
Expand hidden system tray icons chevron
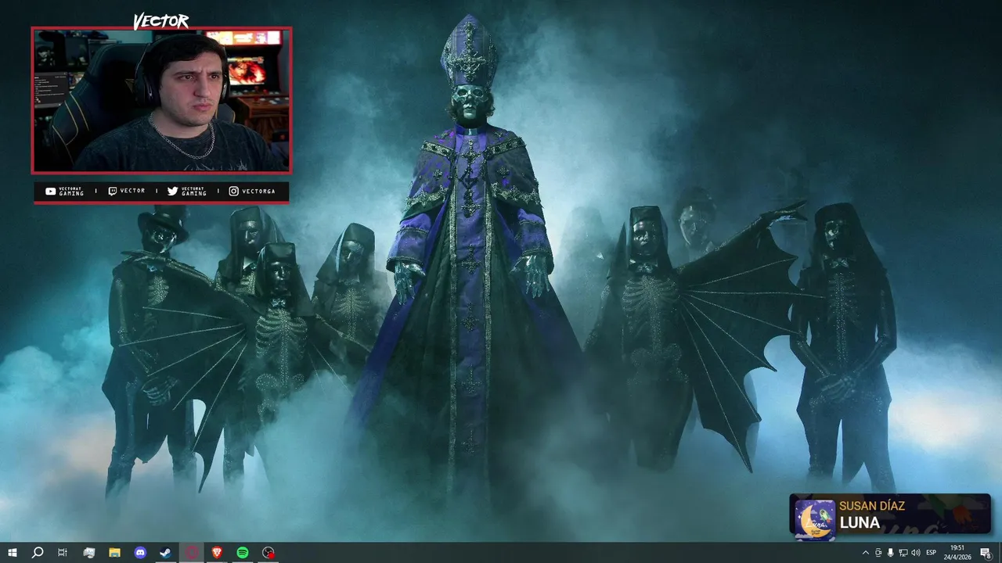coord(865,553)
